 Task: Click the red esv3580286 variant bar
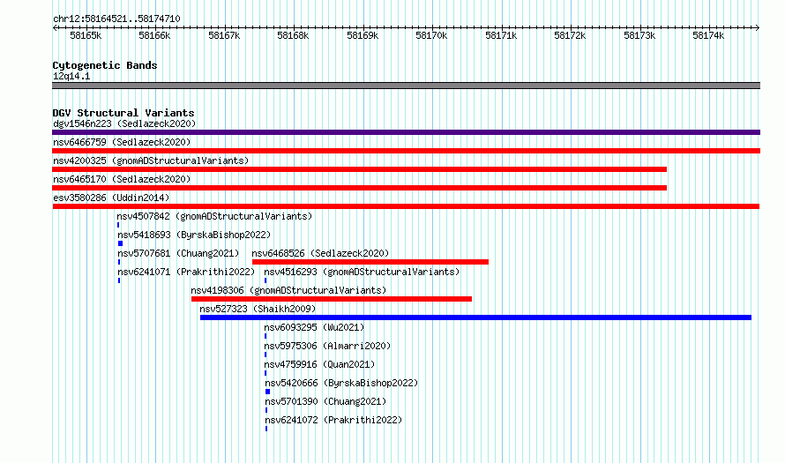click(406, 206)
